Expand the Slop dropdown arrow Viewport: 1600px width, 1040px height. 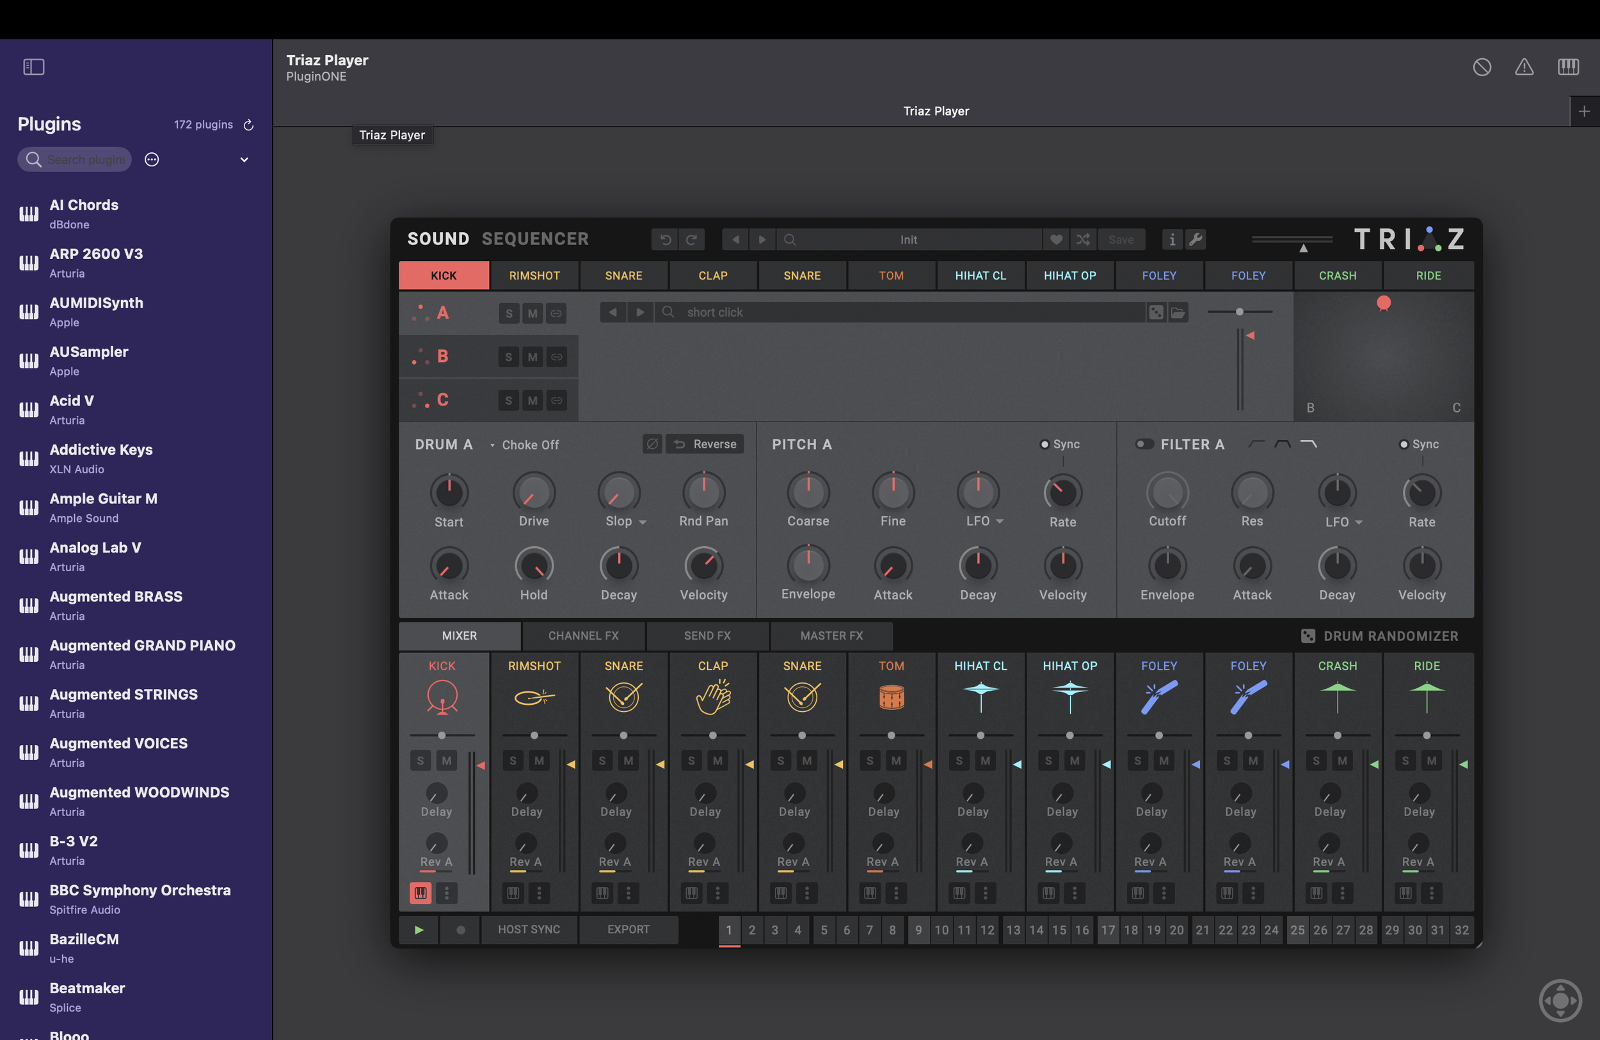[643, 522]
